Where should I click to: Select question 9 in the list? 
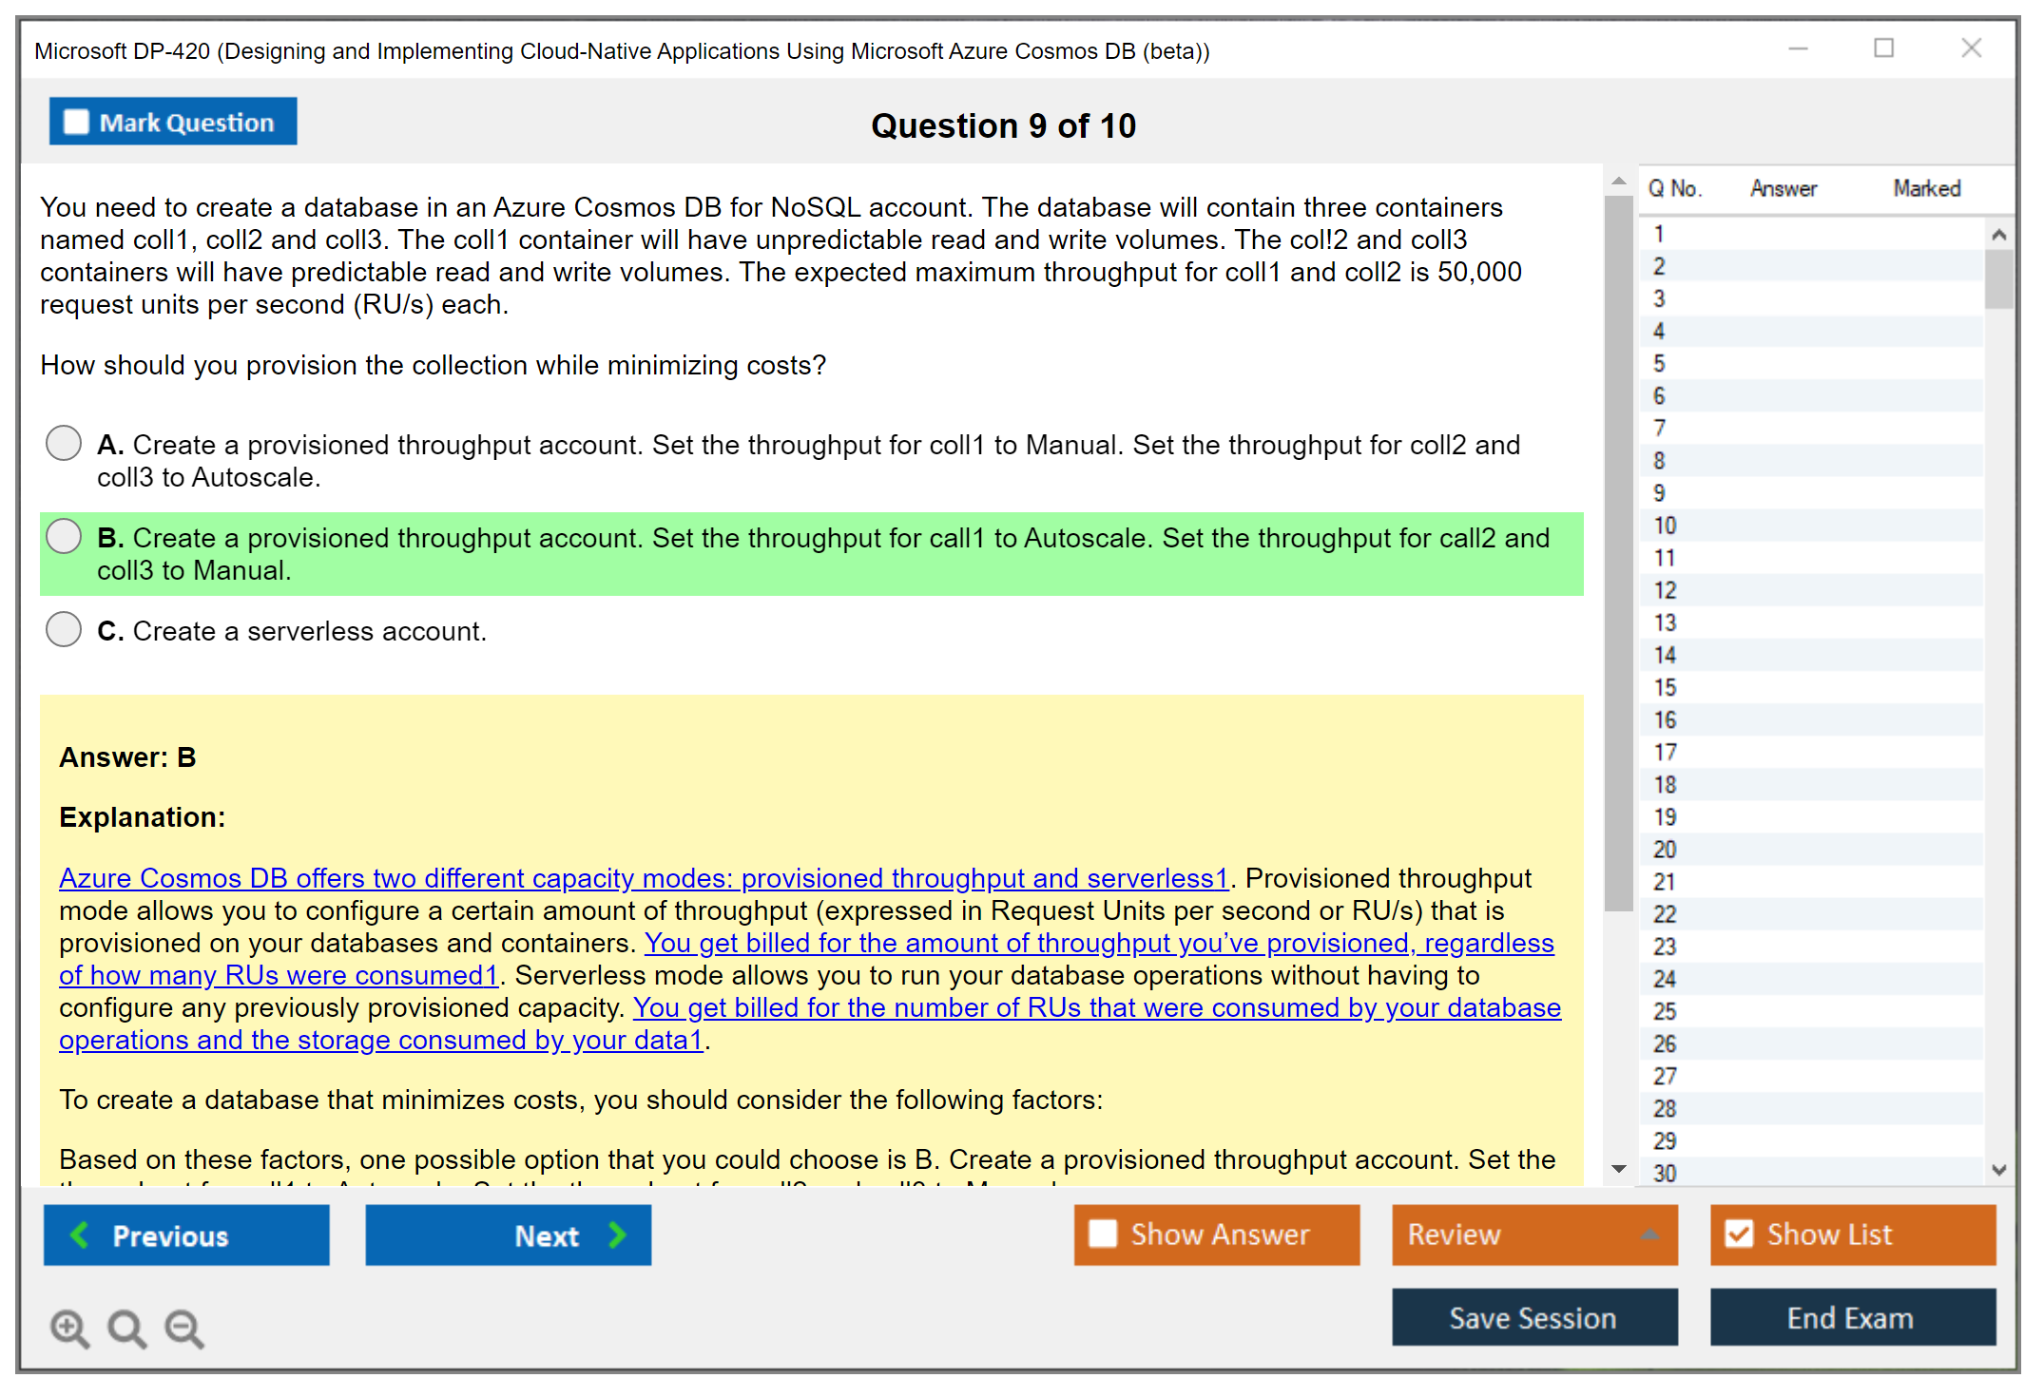pos(1659,493)
